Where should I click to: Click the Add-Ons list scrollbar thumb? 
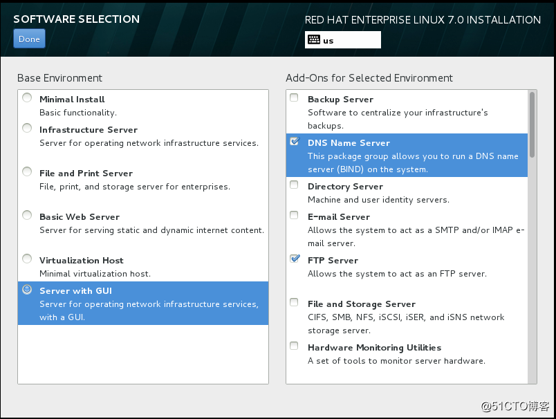click(532, 124)
